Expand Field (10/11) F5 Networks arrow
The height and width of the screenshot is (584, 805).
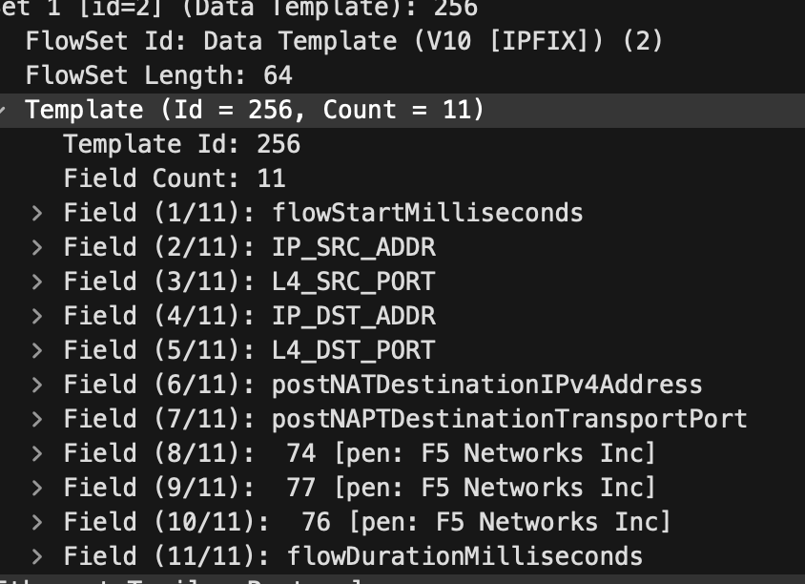[x=37, y=522]
